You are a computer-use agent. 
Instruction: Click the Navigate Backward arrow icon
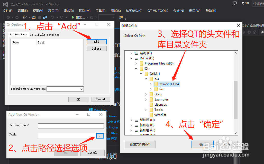[x=9, y=17]
